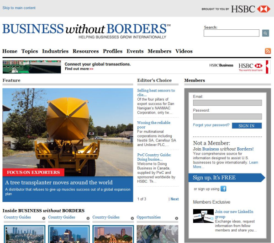This screenshot has width=274, height=243.
Task: Open Wooing the reliable poor article
Action: [x=153, y=125]
